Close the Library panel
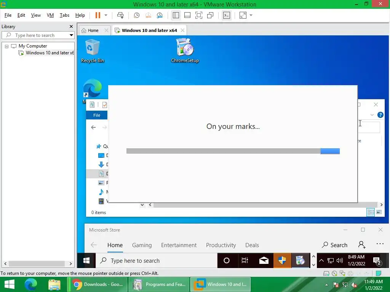Screen dimensions: 390x292 (71, 26)
